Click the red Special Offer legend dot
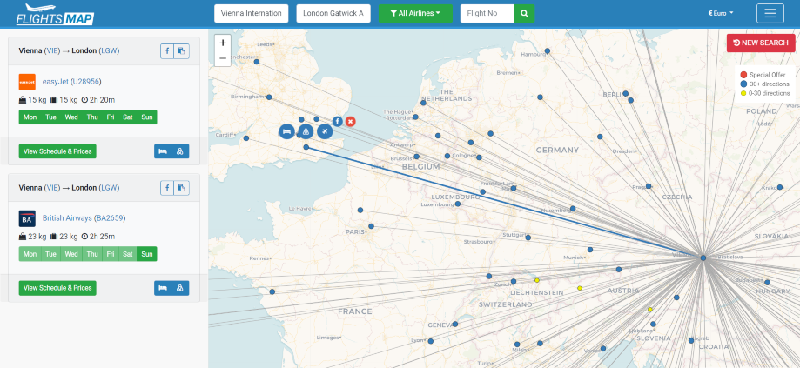The height and width of the screenshot is (368, 800). pyautogui.click(x=743, y=75)
